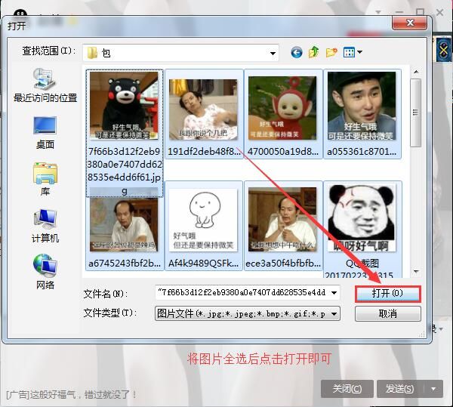Open the view menu icon

coord(353,52)
